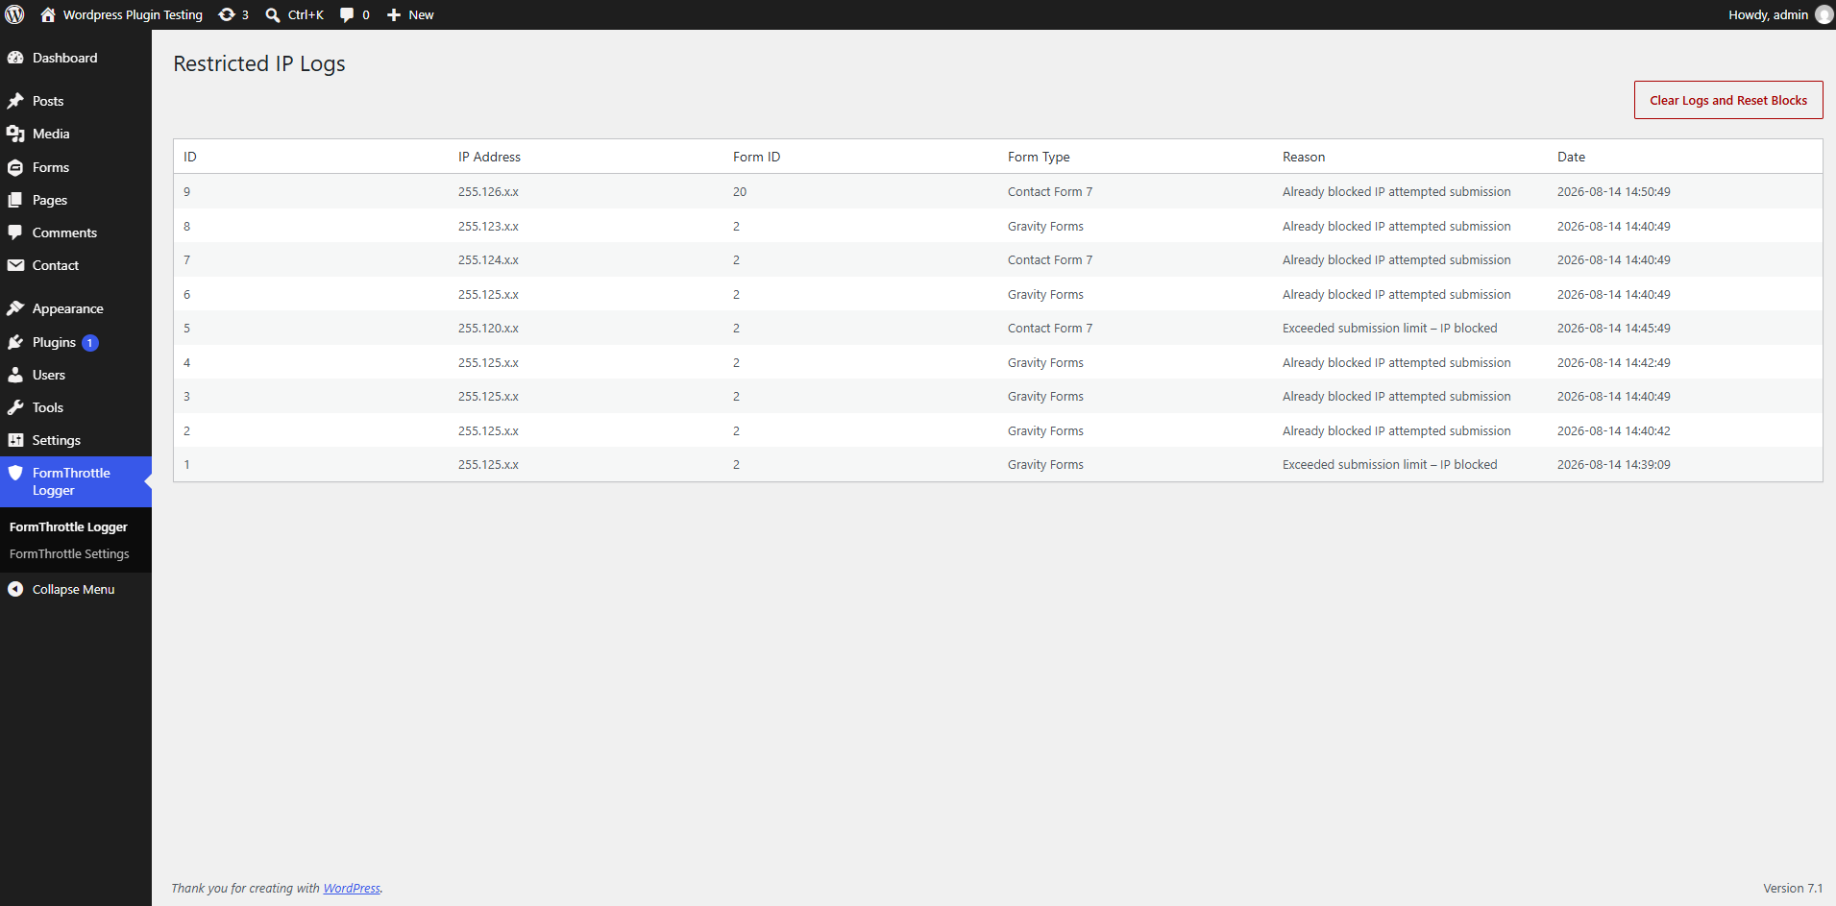This screenshot has height=906, width=1836.
Task: Click Clear Logs and Reset Blocks button
Action: (1728, 100)
